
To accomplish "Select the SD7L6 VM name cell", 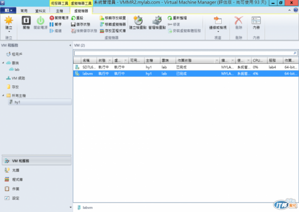I will click(x=89, y=67).
